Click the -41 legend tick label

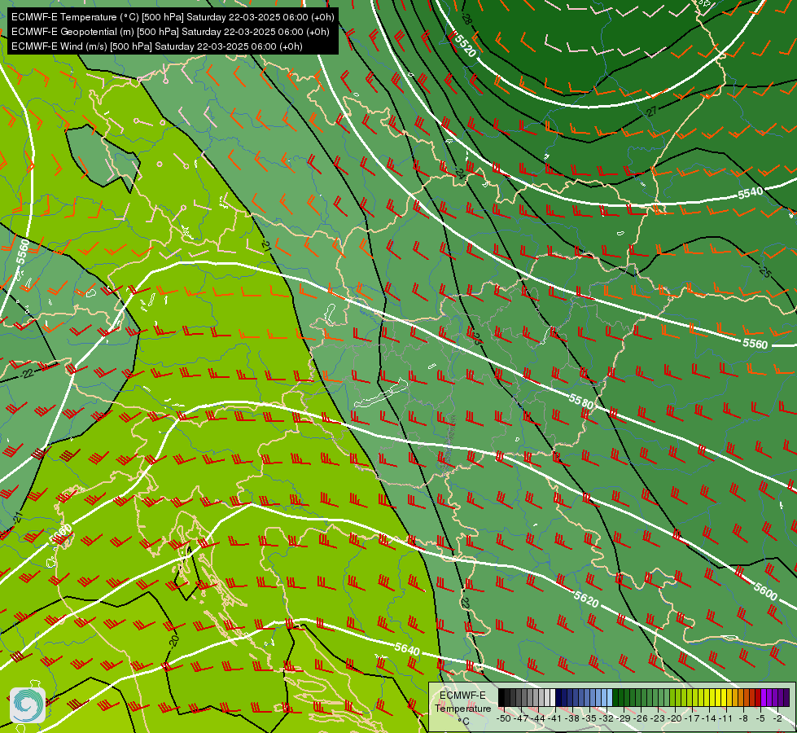555,718
